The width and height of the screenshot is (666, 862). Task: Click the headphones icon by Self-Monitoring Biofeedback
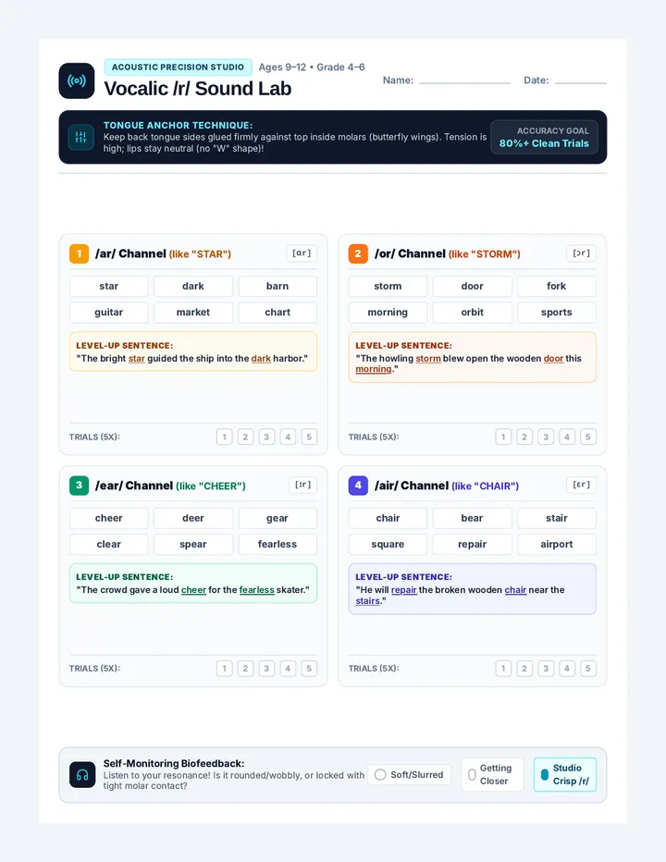click(82, 775)
